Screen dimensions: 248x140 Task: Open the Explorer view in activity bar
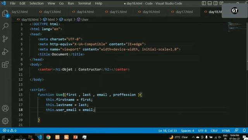click(5, 13)
